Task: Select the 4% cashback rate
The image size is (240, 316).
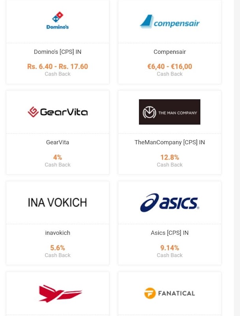Action: (x=58, y=157)
